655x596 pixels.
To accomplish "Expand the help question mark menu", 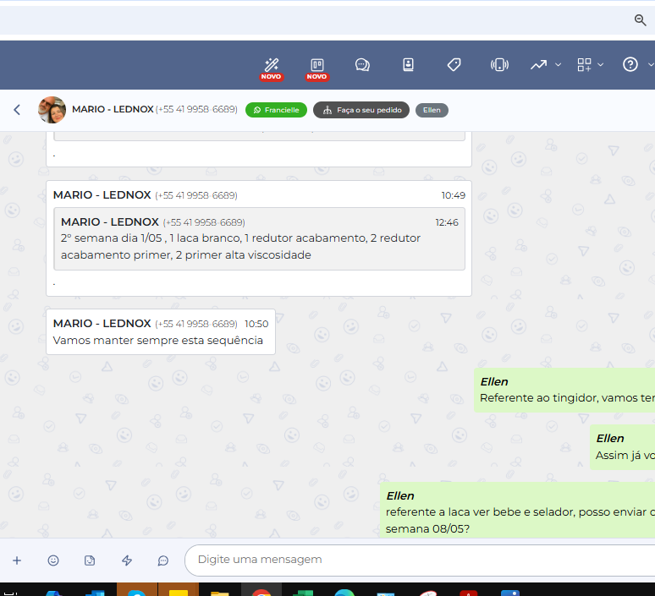I will coord(637,65).
